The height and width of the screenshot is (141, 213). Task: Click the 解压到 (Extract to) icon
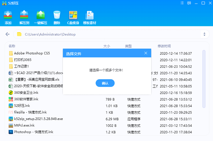pos(24,17)
